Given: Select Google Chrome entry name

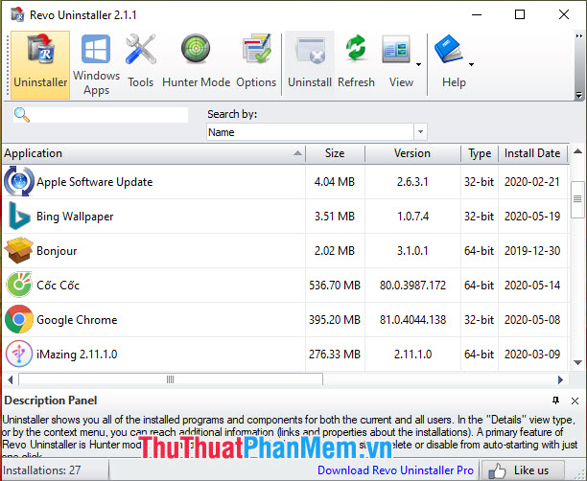Looking at the screenshot, I should 77,320.
